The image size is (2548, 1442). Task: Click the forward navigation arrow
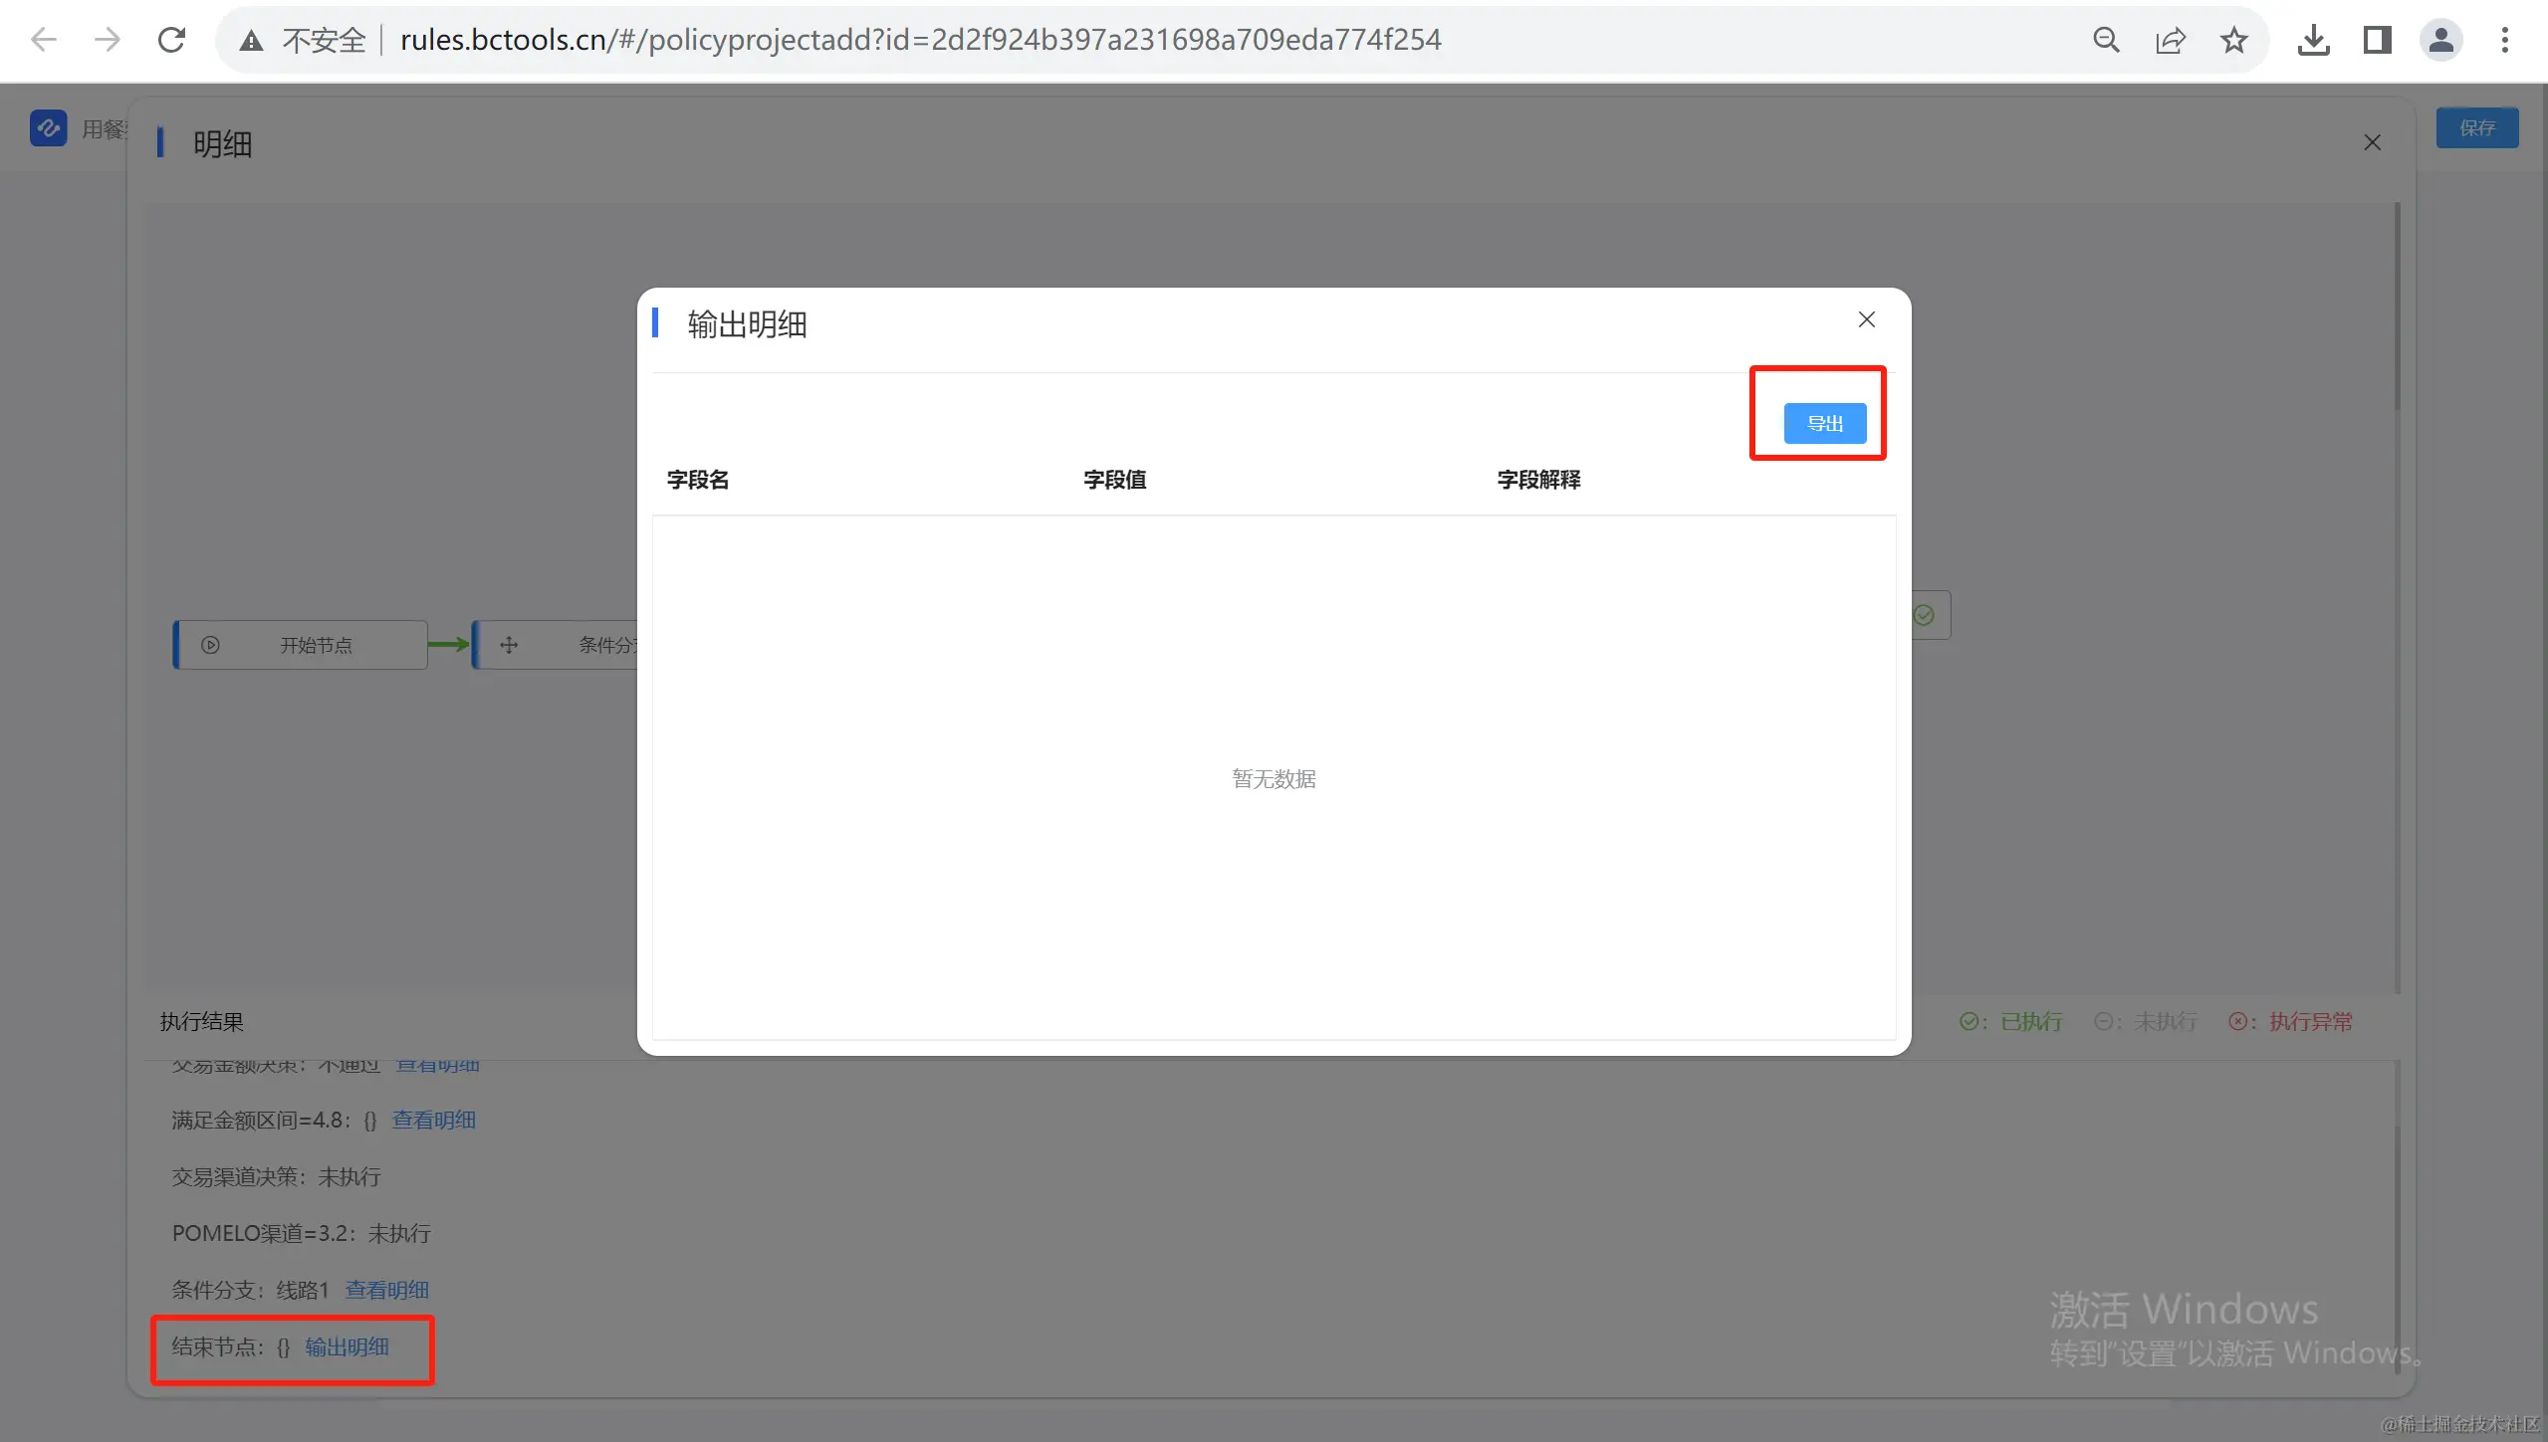pos(107,40)
